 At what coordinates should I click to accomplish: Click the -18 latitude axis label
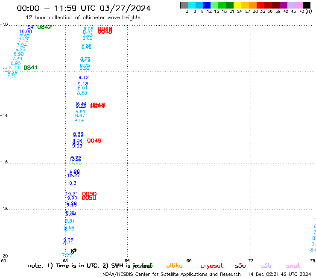(4, 209)
